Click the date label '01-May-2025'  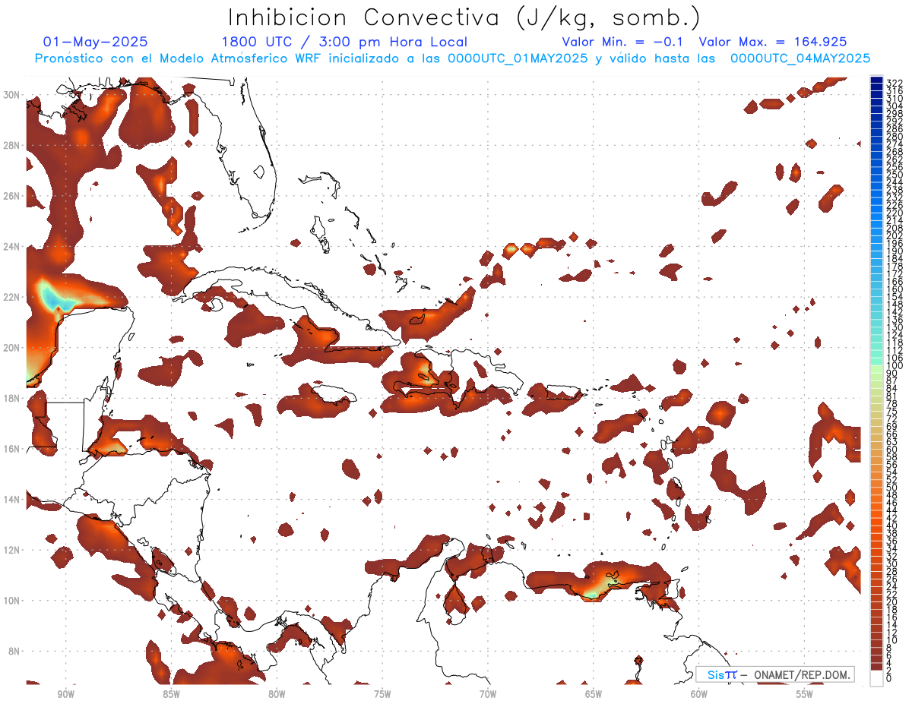point(96,42)
